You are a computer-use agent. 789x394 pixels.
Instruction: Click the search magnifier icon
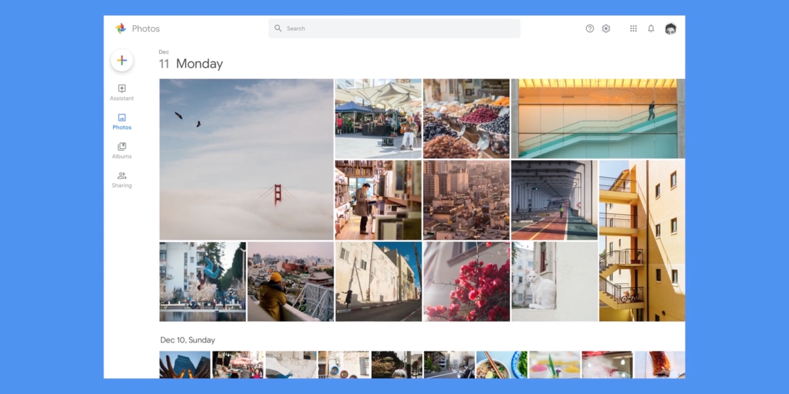pos(278,28)
